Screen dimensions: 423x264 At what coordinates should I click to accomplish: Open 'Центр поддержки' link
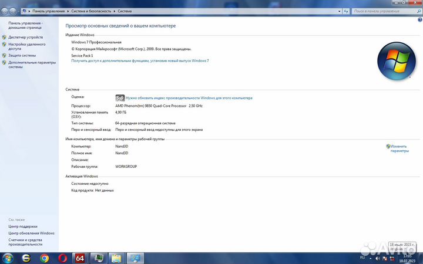click(x=23, y=226)
